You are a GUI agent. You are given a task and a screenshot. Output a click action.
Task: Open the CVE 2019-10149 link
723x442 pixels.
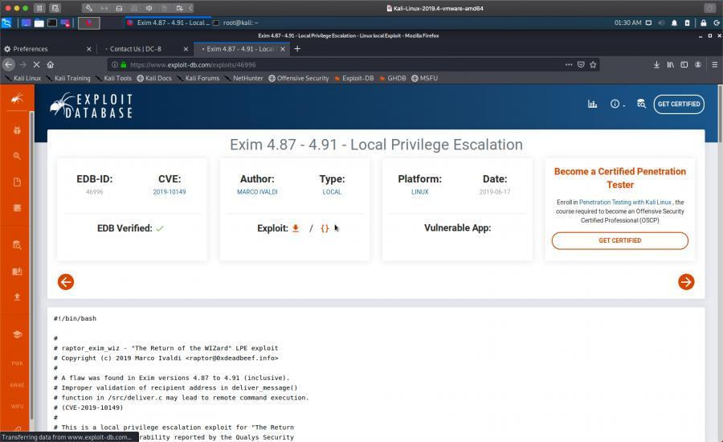point(170,192)
